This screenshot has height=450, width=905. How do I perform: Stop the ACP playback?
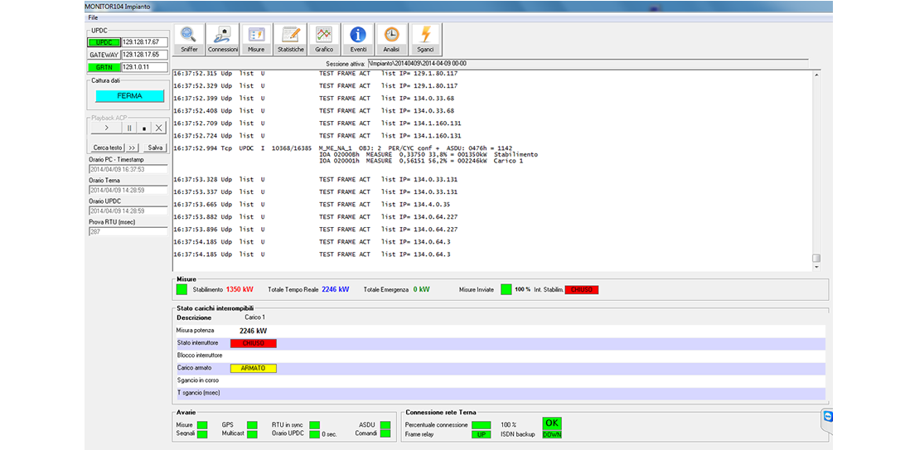(143, 128)
